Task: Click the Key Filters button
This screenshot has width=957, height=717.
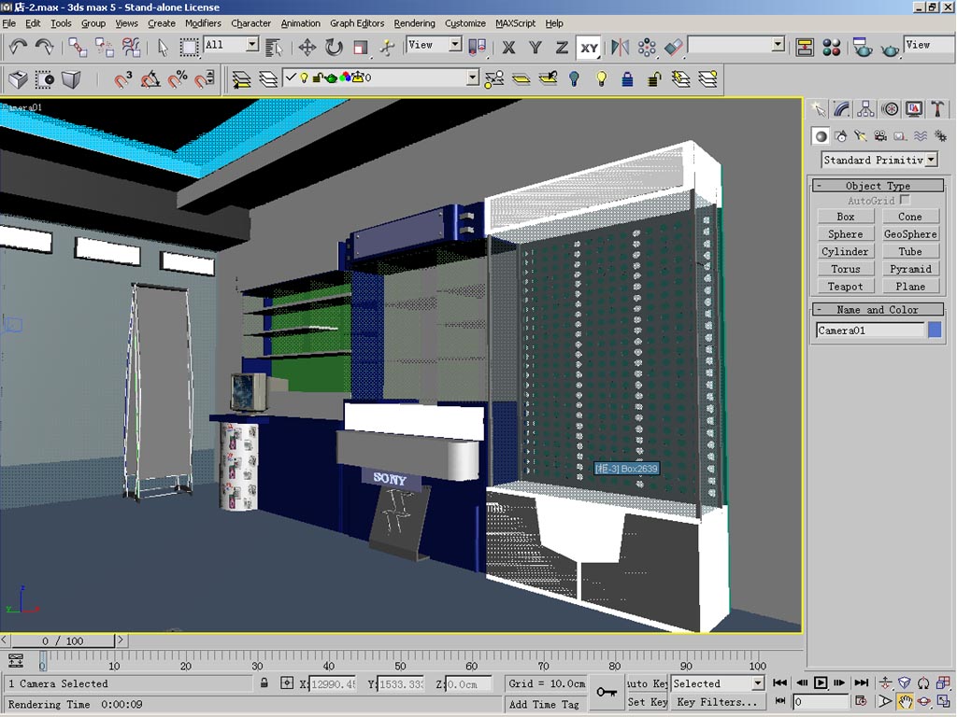Action: (717, 702)
